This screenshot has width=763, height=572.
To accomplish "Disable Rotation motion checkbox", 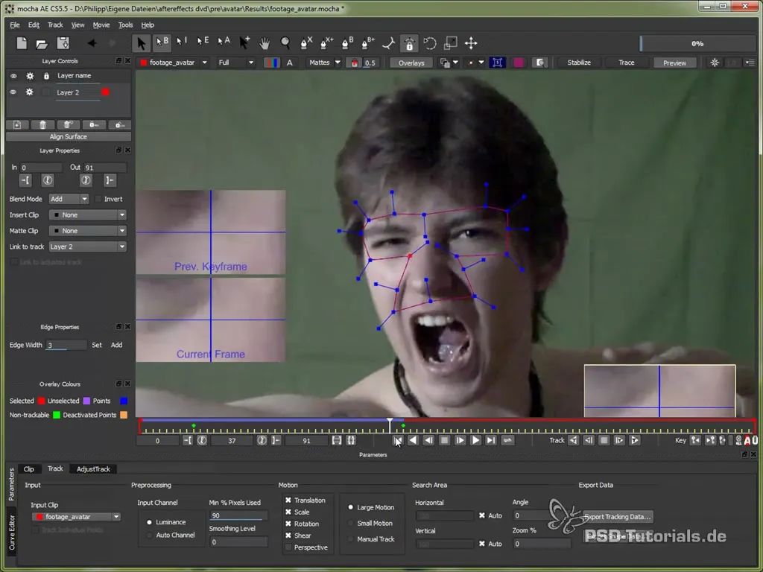I will tap(288, 524).
